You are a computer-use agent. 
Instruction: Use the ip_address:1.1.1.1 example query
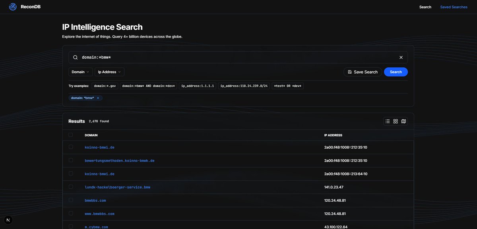pyautogui.click(x=198, y=86)
